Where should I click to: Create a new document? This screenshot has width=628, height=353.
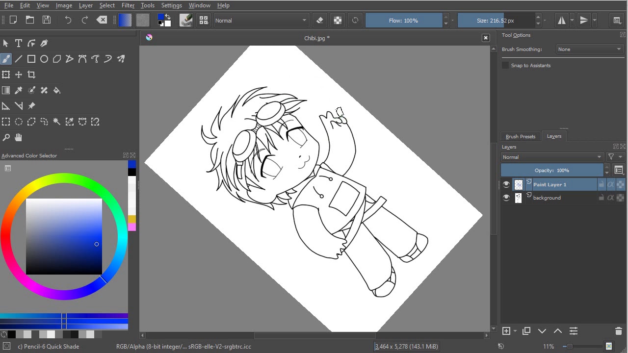pos(13,20)
